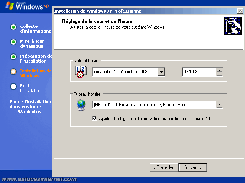This screenshot has height=183, width=245.
Task: Decrease time with the down spinner arrow
Action: [x=219, y=74]
